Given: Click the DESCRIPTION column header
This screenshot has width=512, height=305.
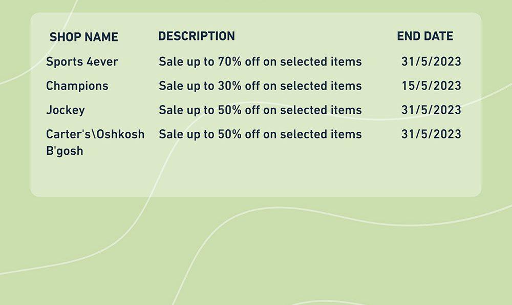Looking at the screenshot, I should point(197,36).
